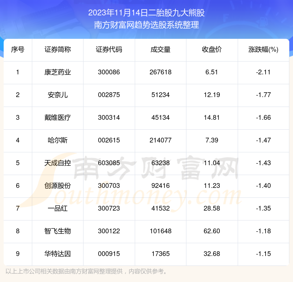
Task: Select the 收盘价 column header
Action: 212,50
